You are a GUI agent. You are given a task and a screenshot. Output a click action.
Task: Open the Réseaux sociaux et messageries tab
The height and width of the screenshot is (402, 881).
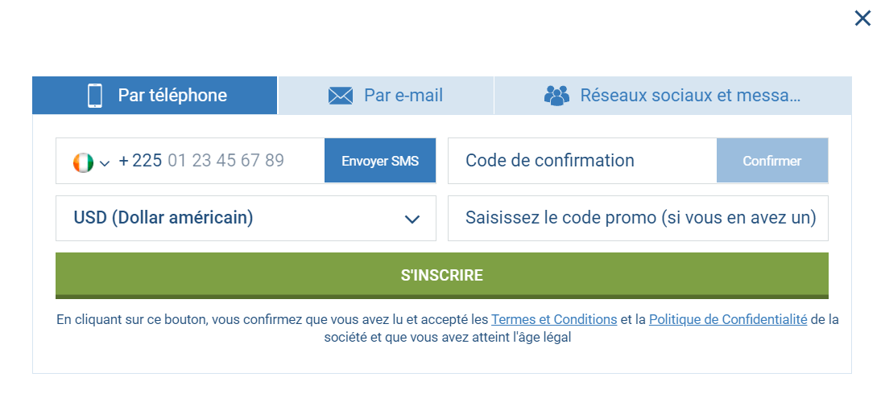(x=673, y=96)
